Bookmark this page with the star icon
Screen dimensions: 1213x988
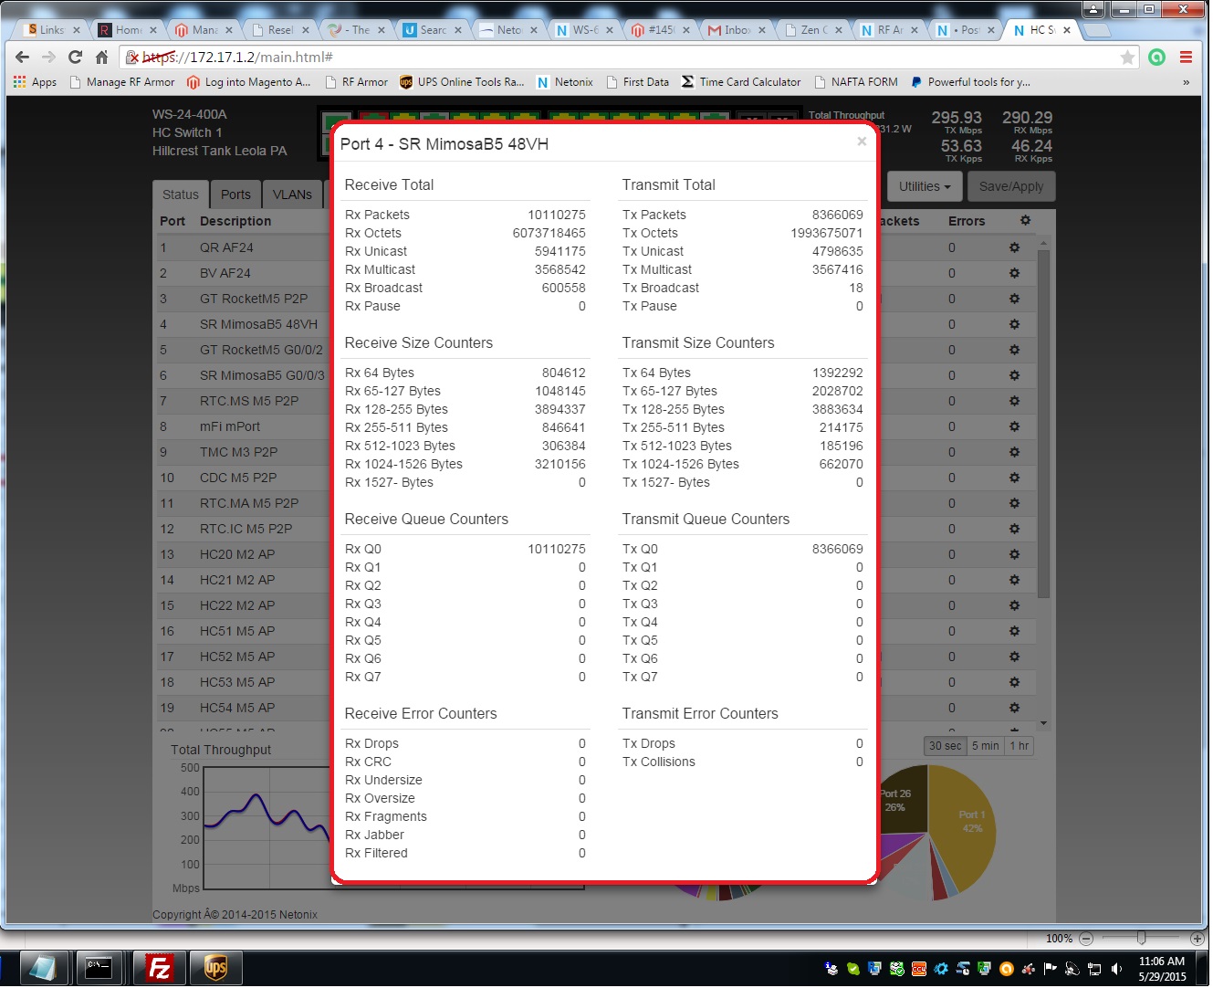(x=1128, y=58)
